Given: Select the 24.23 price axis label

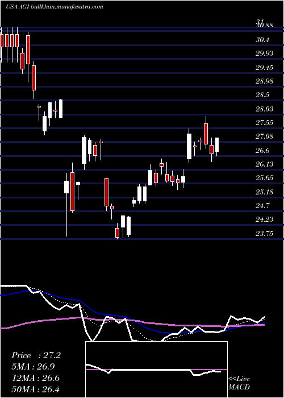Looking at the screenshot, I should tap(264, 219).
